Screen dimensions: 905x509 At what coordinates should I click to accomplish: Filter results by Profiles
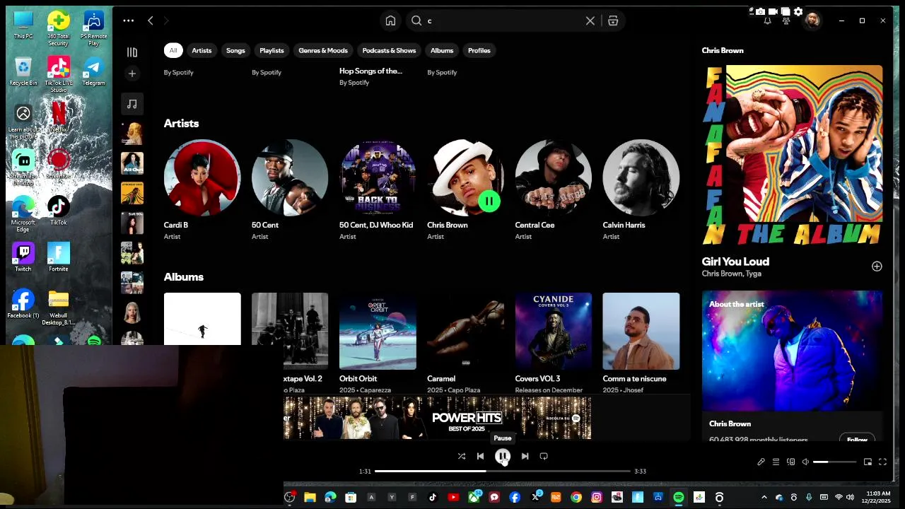tap(479, 50)
